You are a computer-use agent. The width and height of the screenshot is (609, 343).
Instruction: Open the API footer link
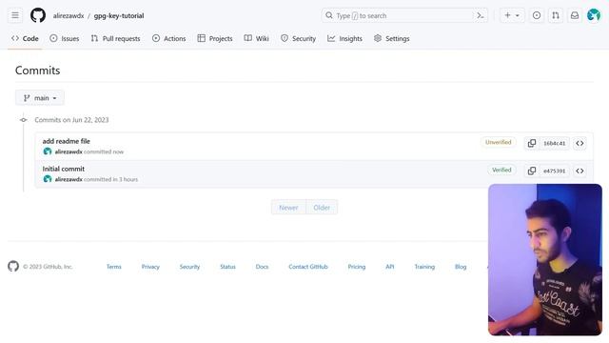point(389,267)
